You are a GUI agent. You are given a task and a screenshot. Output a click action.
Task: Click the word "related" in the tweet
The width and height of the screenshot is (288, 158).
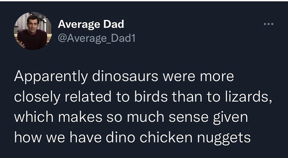88,97
